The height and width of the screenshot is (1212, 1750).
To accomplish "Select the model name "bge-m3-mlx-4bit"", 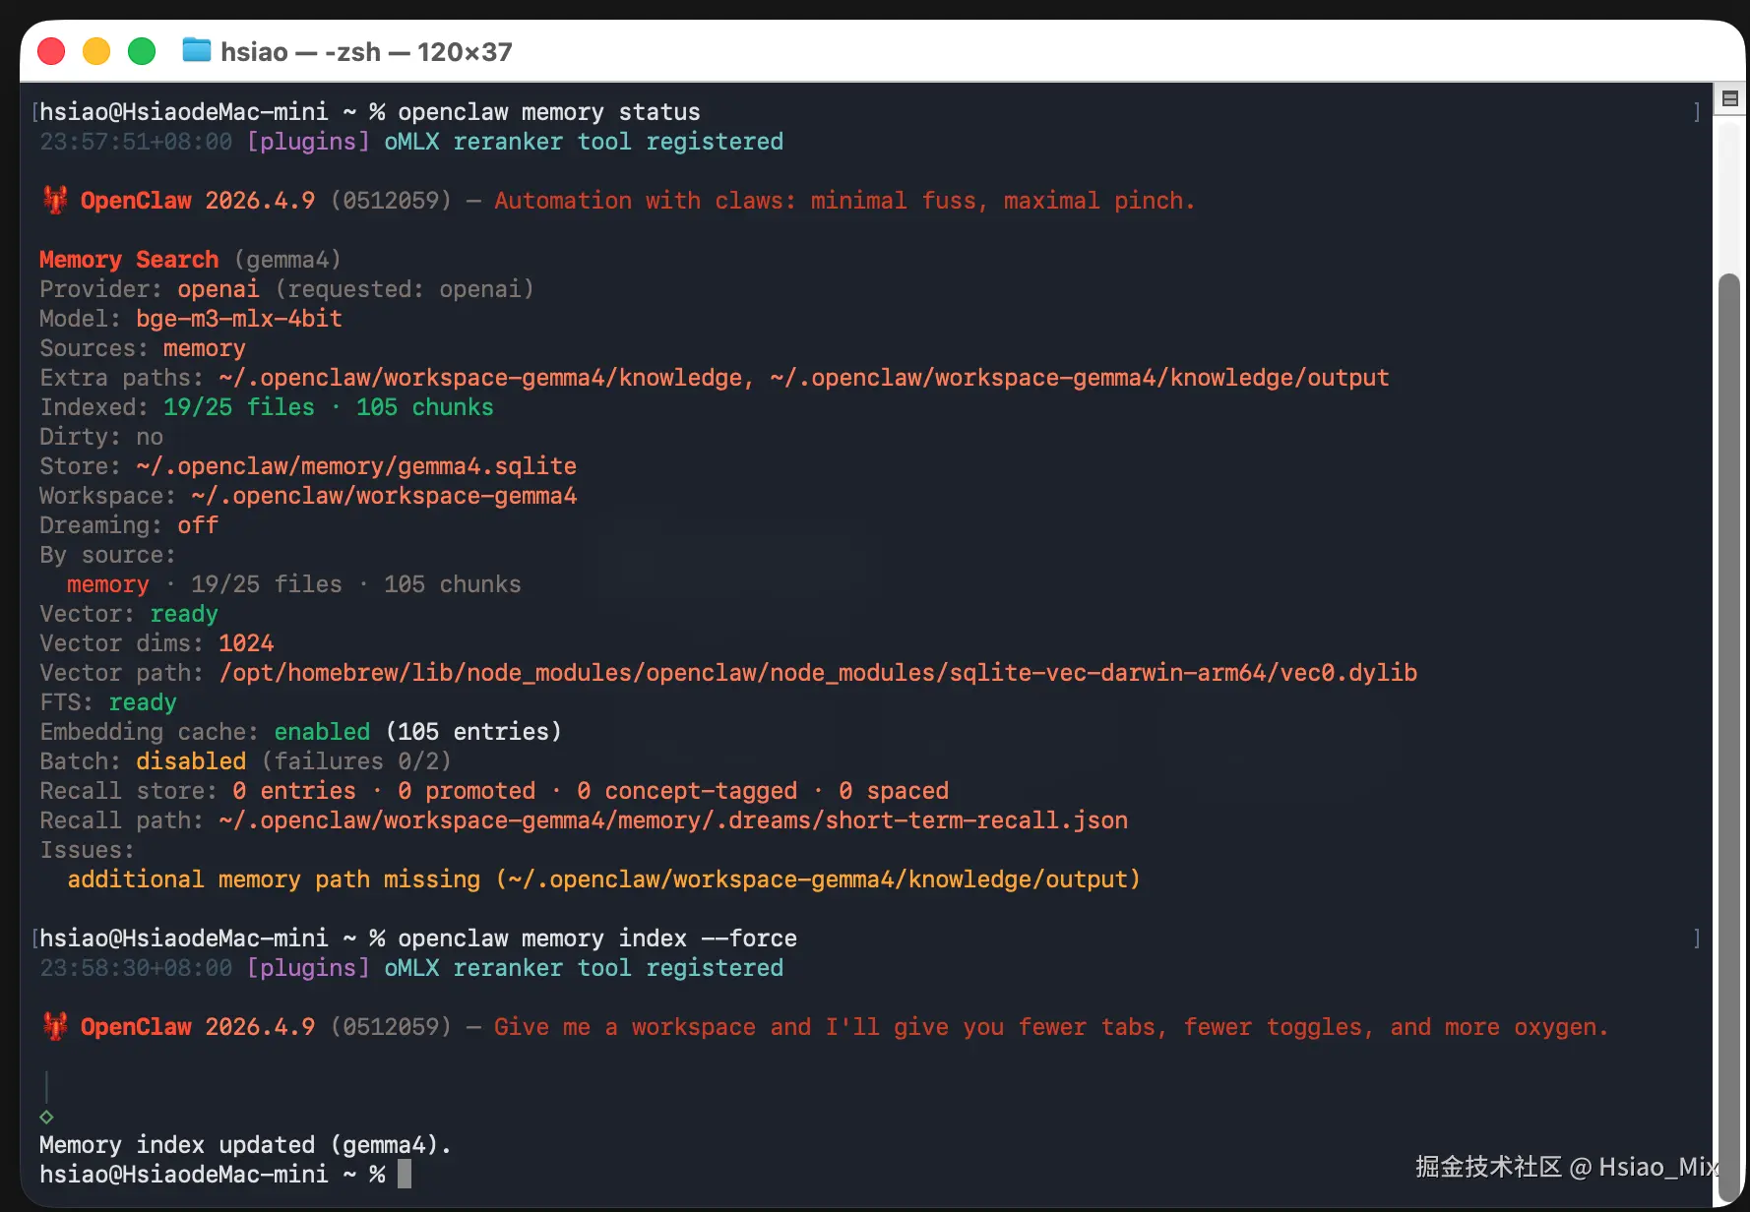I will point(239,319).
